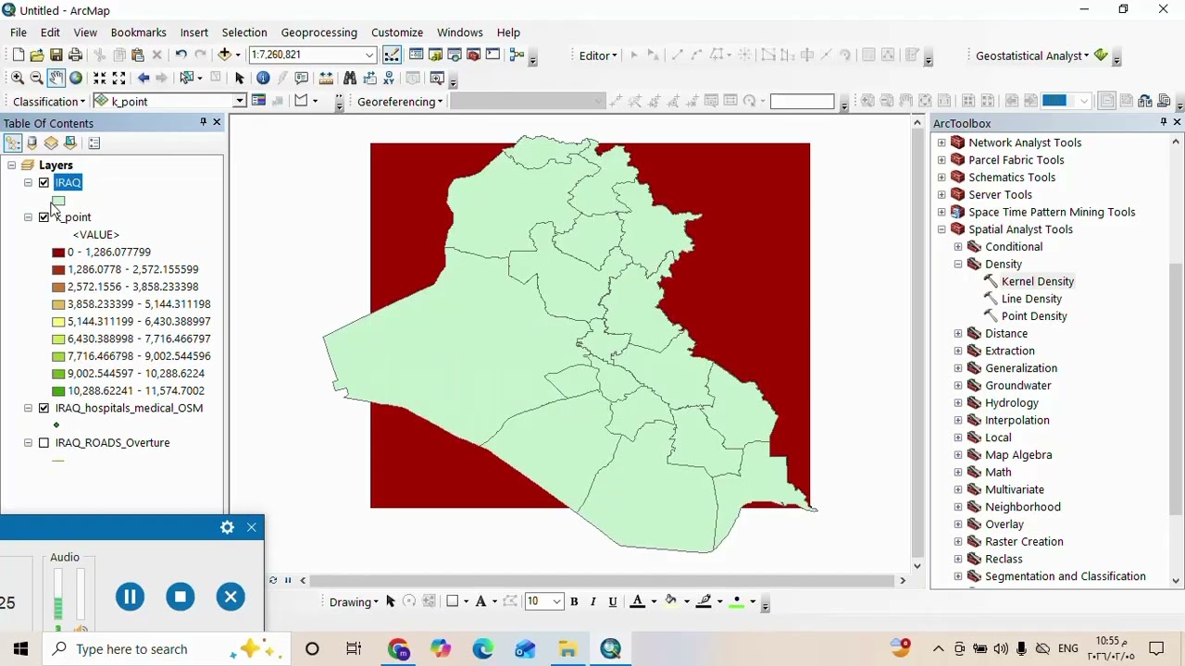Go back to previous extent arrow

pos(143,79)
